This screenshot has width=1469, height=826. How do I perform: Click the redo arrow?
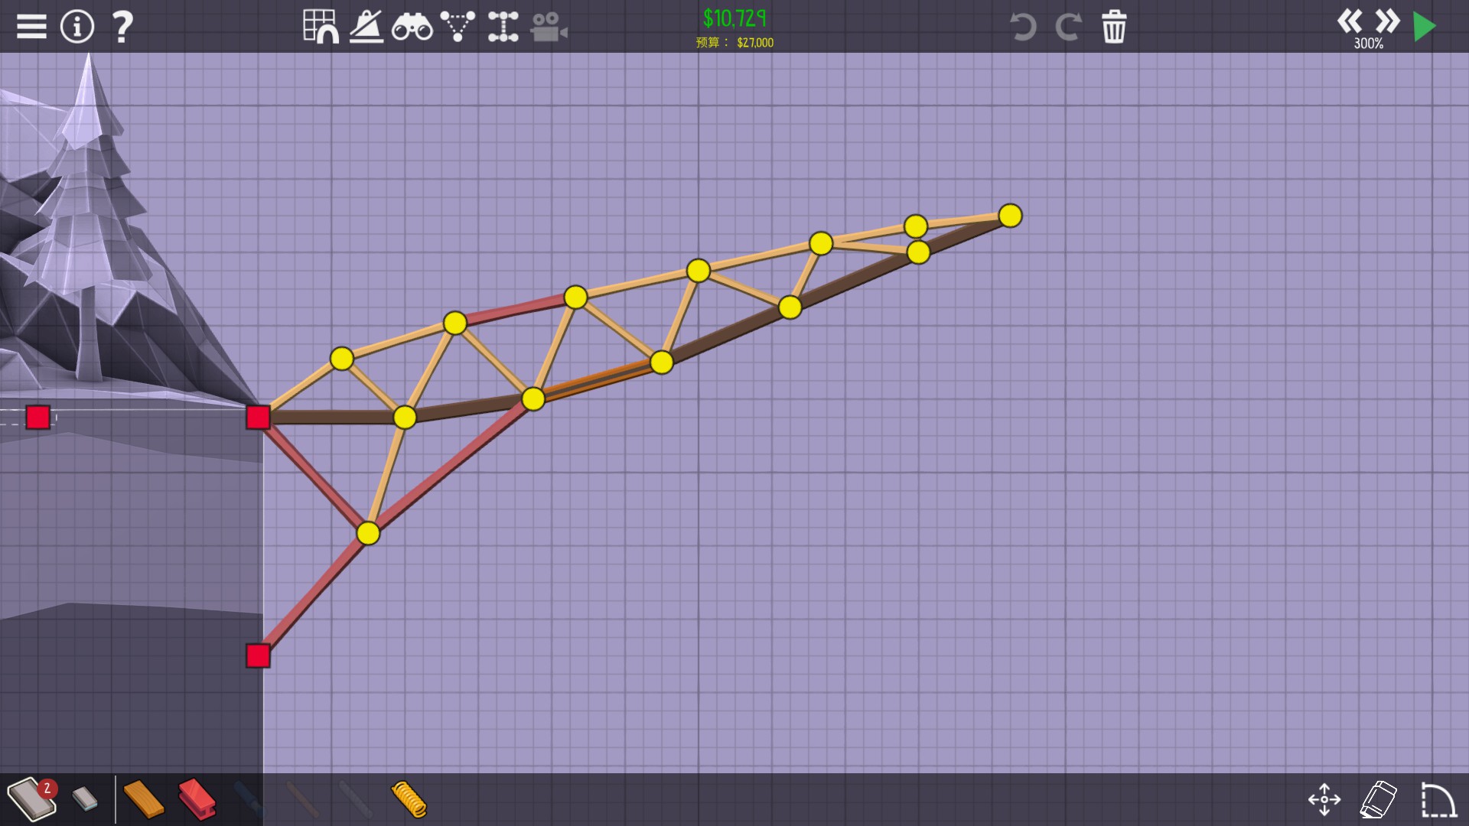point(1068,27)
